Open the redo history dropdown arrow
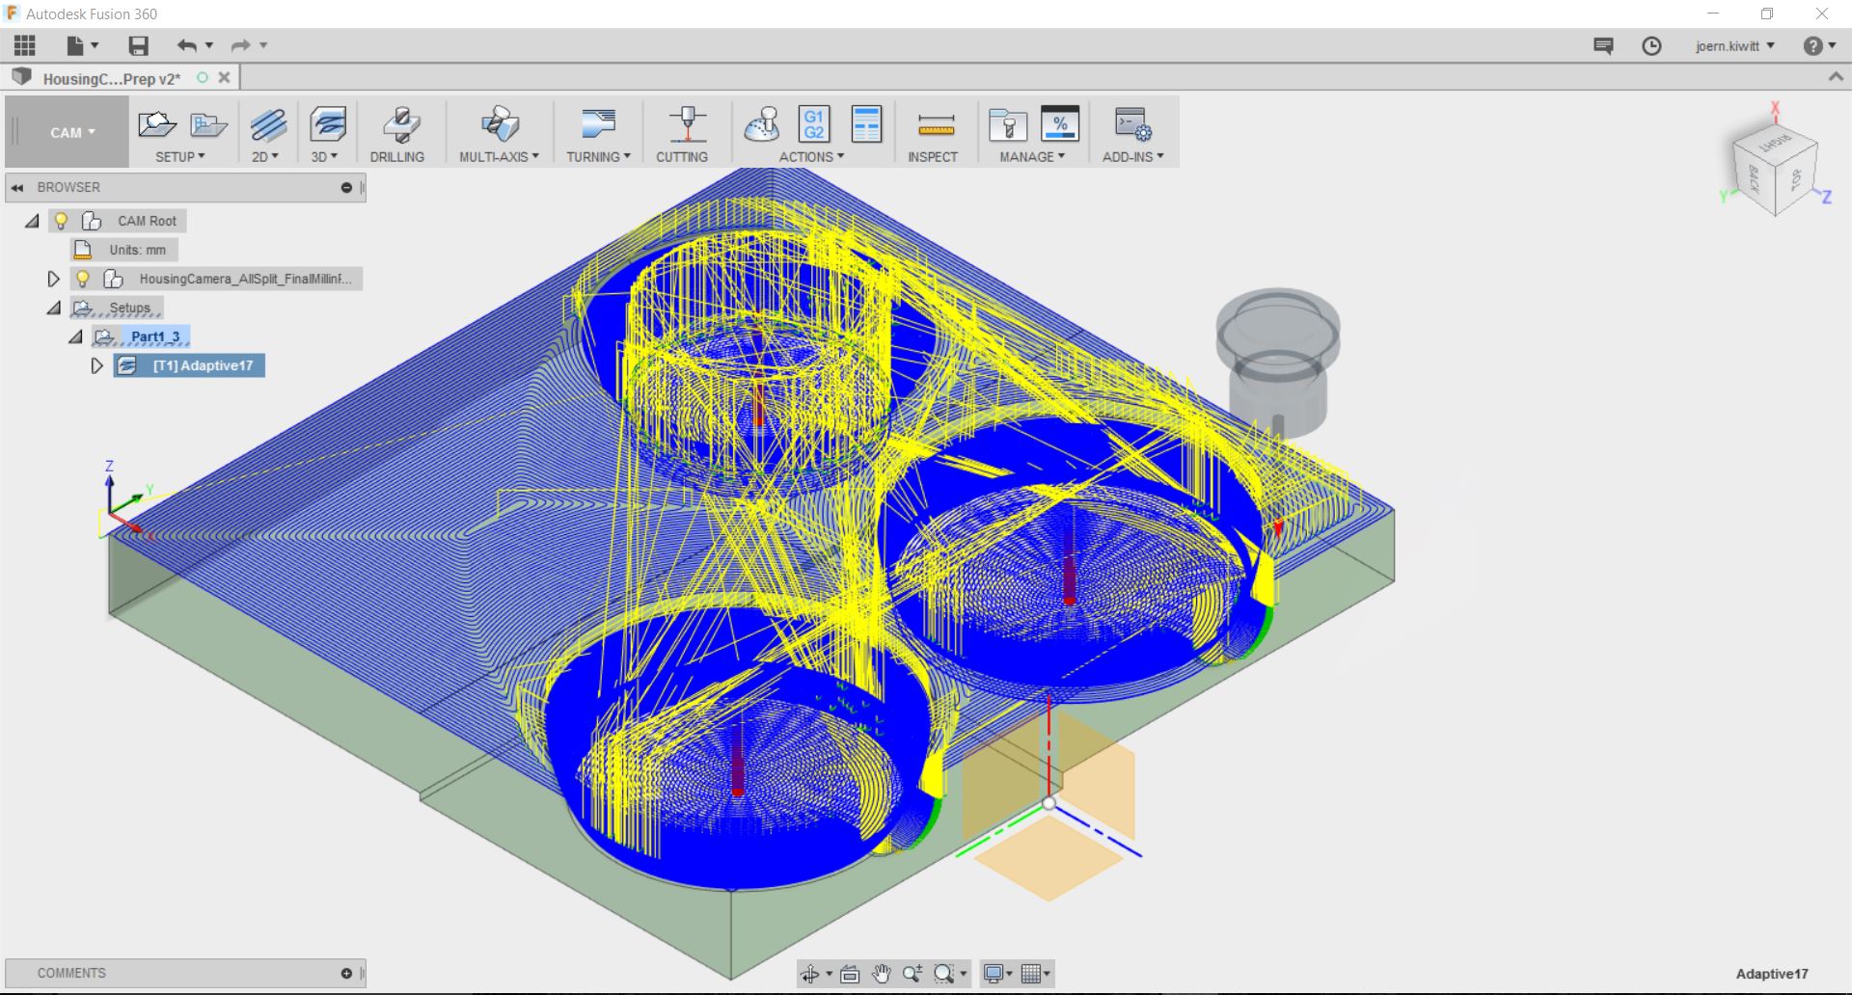Screen dimensions: 1852x995 pos(263,45)
